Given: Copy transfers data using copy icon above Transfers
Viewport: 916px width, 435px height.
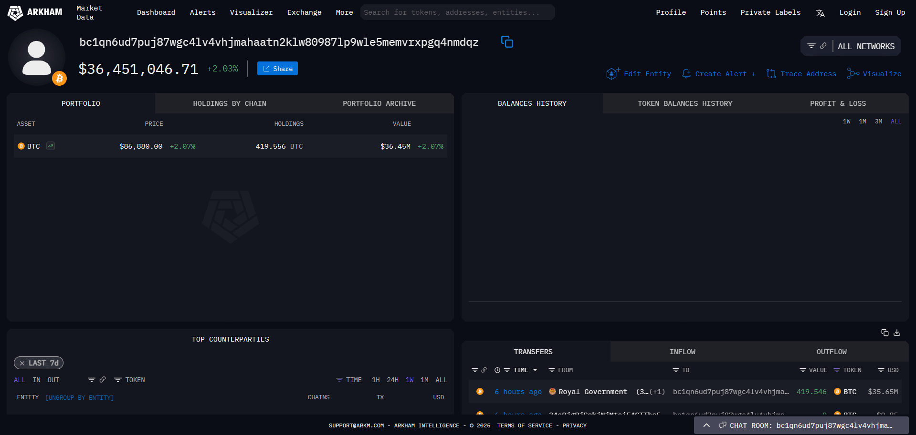Looking at the screenshot, I should pos(884,333).
